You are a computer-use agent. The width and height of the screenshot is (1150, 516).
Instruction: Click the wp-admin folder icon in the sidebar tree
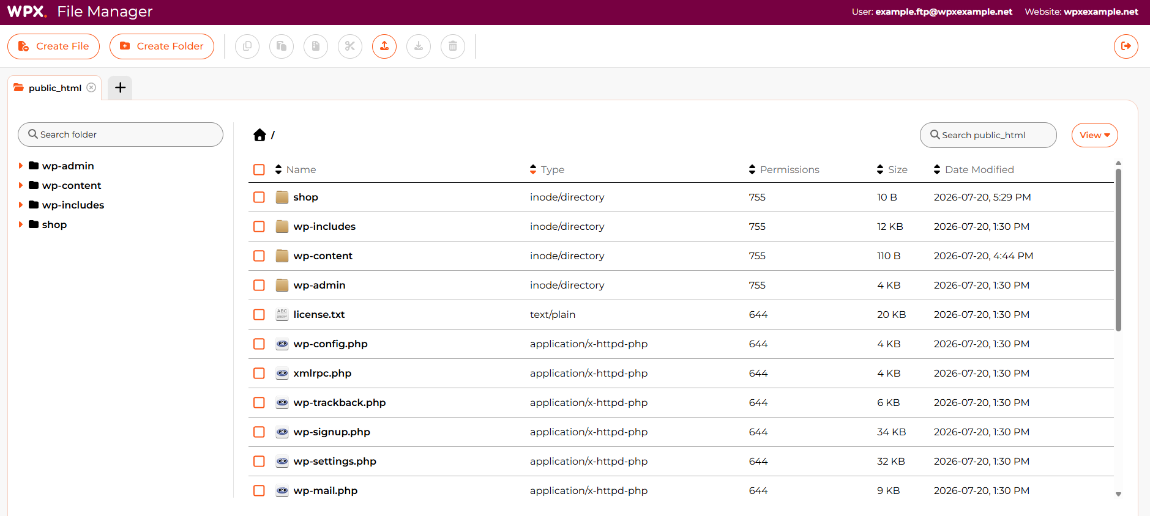click(x=34, y=166)
